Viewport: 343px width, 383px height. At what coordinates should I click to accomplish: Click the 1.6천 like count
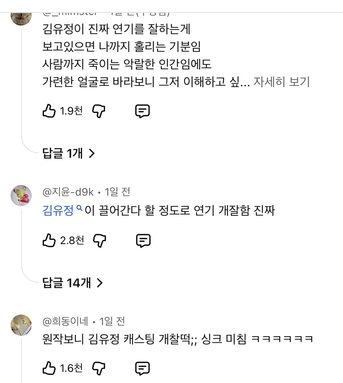71,368
